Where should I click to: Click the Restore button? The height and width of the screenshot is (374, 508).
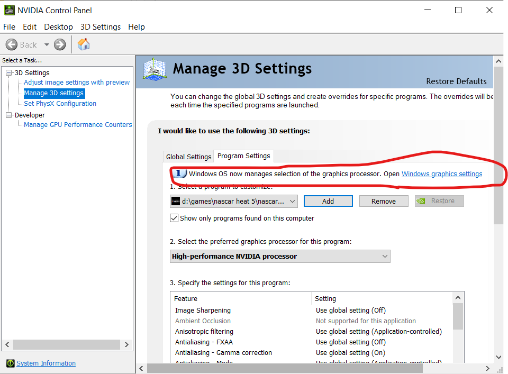[439, 201]
